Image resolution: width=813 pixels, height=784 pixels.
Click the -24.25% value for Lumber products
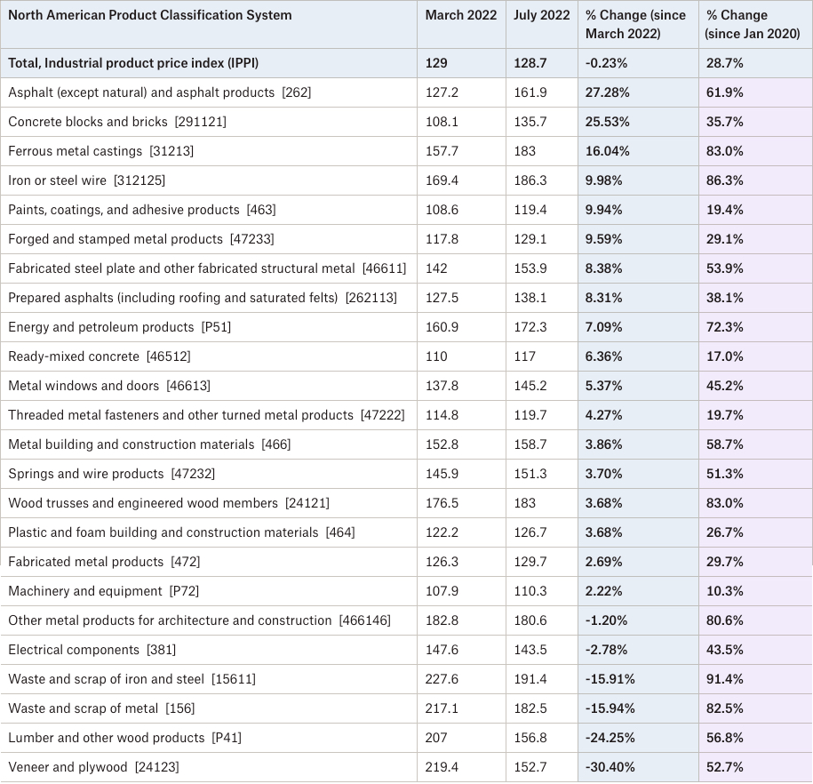[x=610, y=738]
